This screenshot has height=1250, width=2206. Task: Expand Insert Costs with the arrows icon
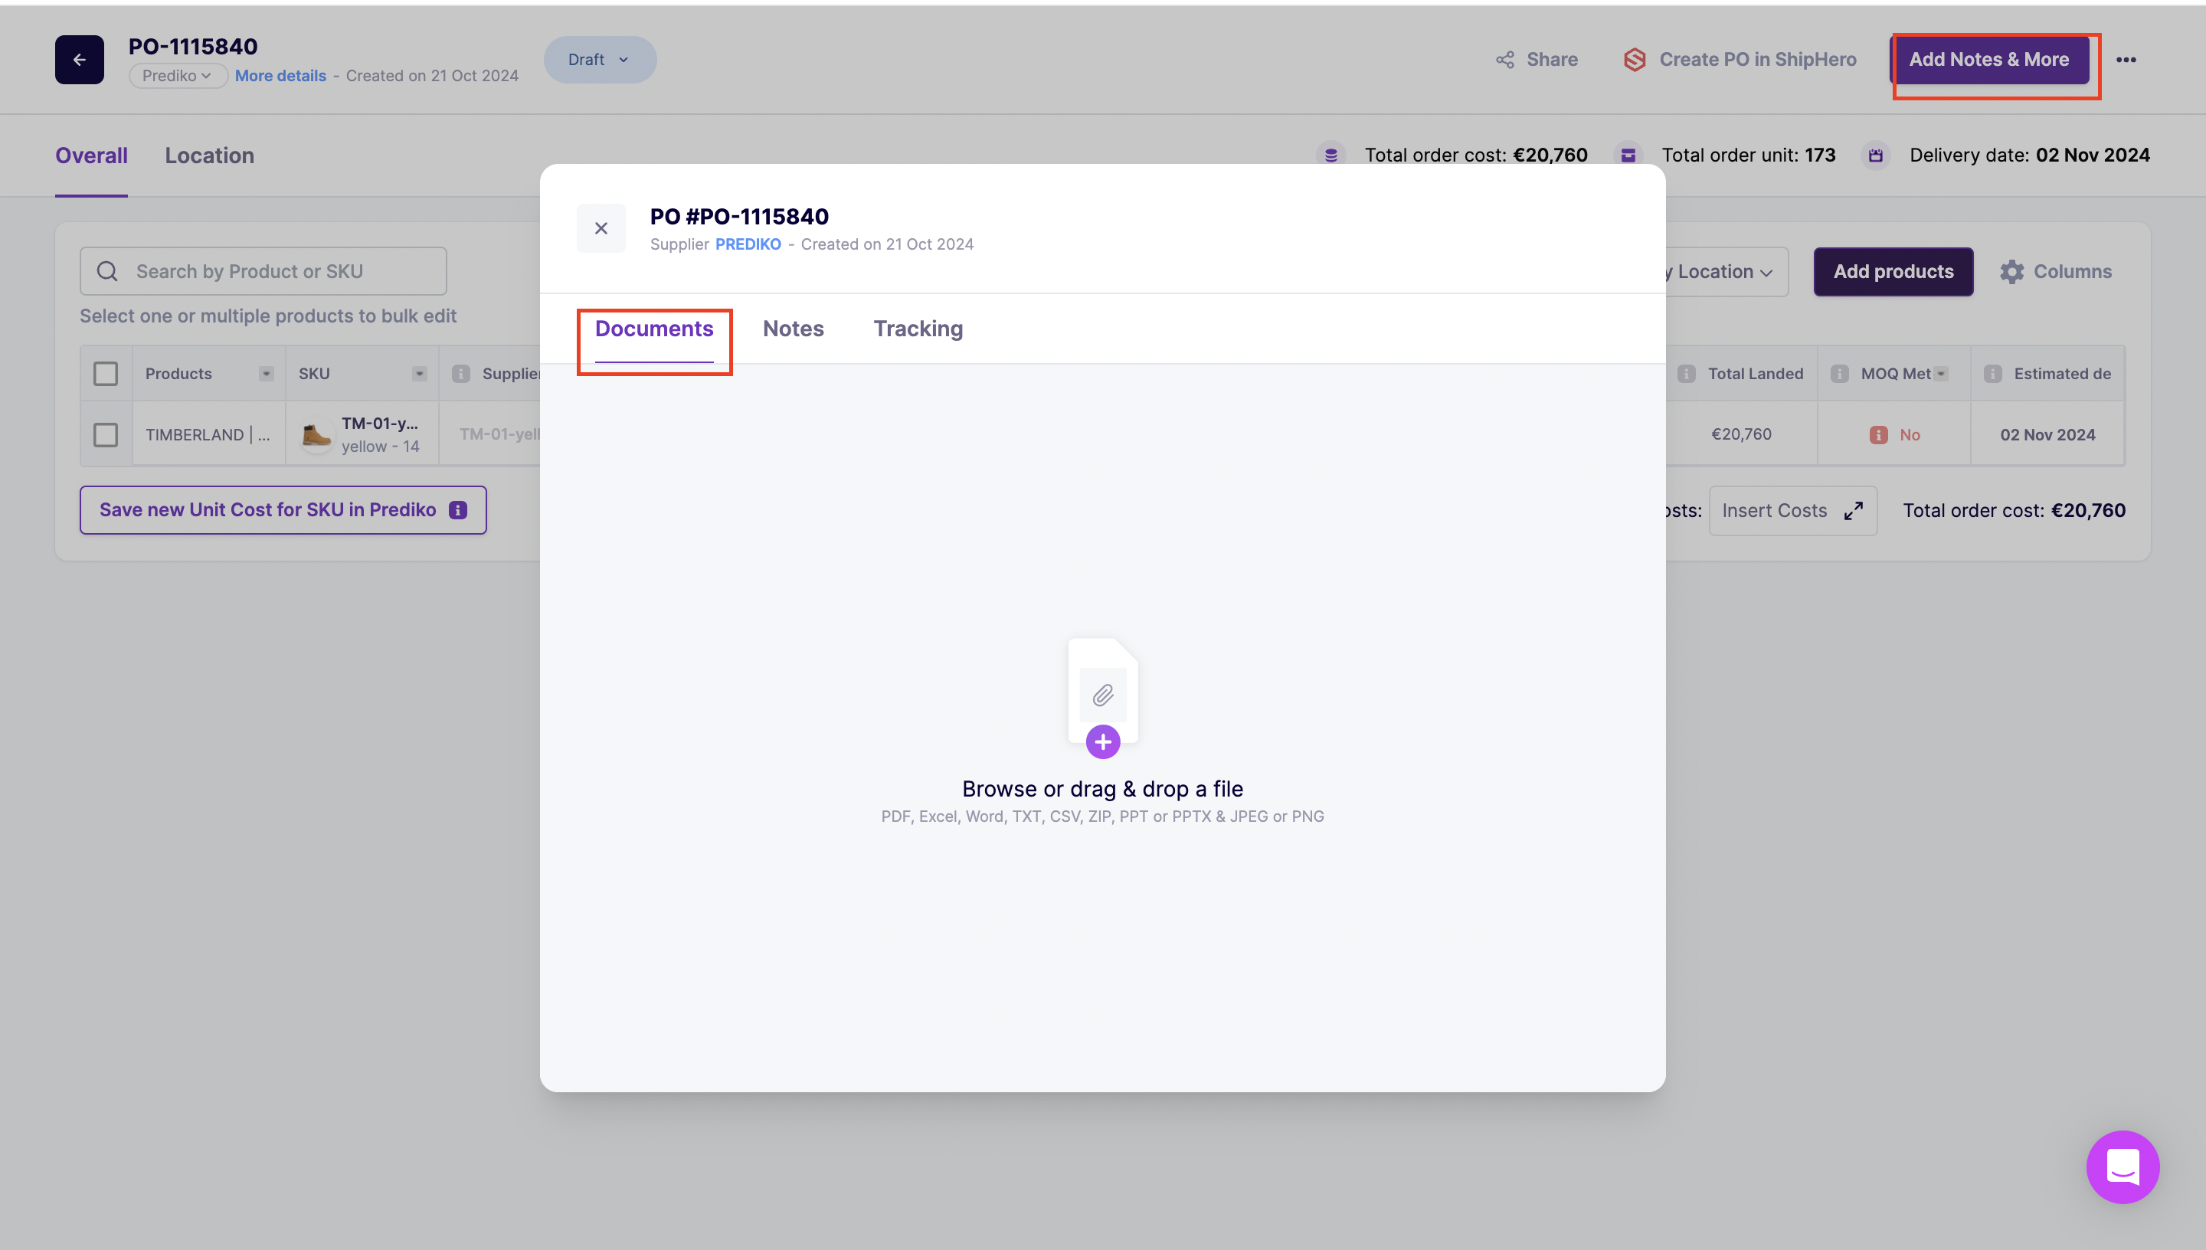click(x=1853, y=510)
